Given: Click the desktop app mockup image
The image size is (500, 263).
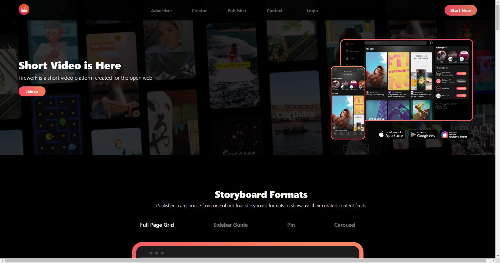Looking at the screenshot, I should coord(407,80).
